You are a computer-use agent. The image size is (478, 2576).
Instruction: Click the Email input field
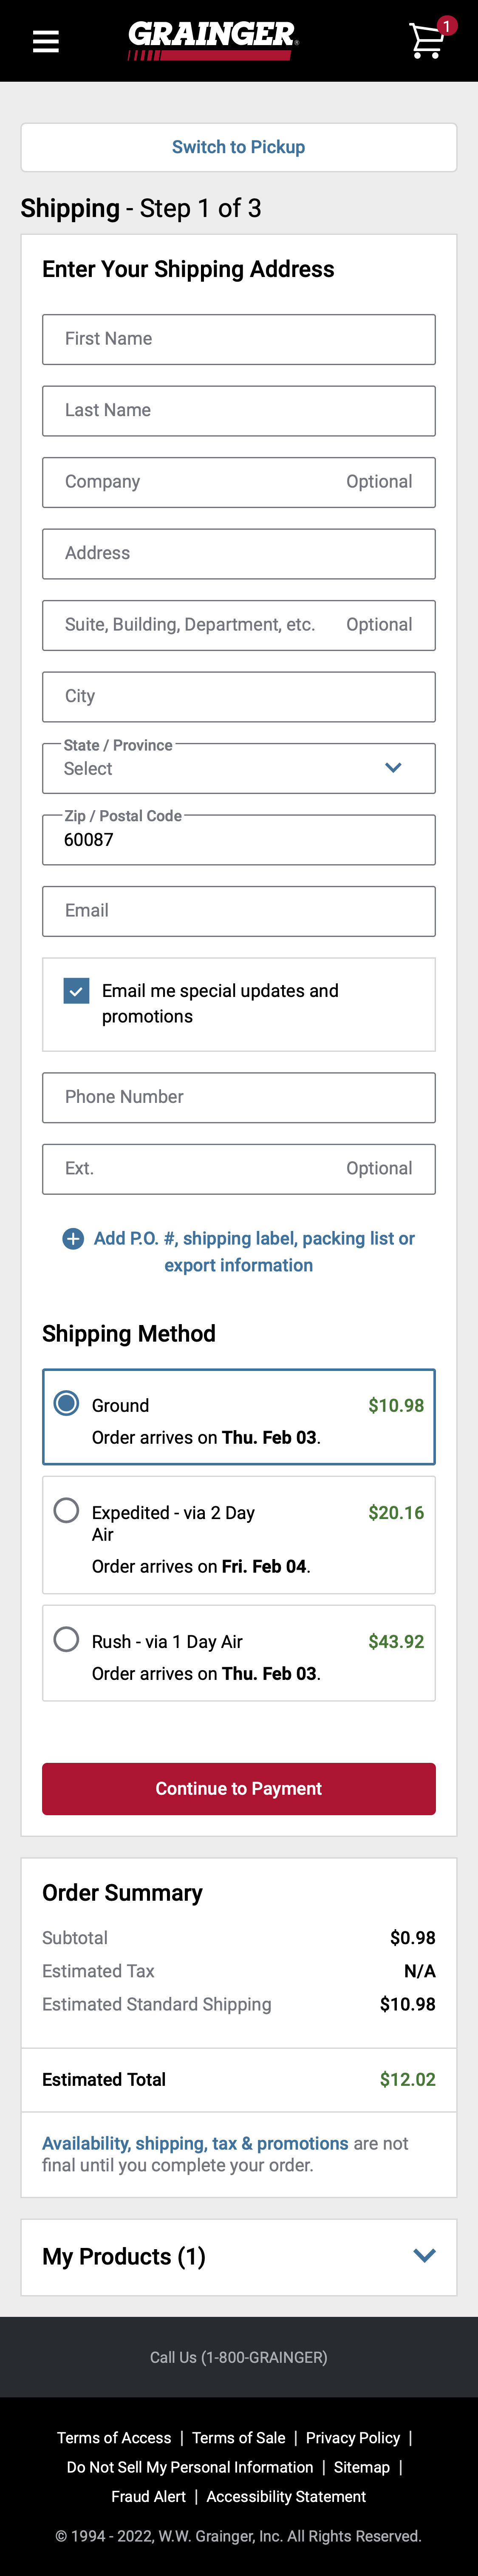(x=238, y=911)
